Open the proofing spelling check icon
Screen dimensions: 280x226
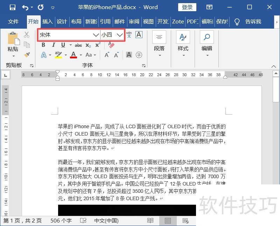pos(83,221)
